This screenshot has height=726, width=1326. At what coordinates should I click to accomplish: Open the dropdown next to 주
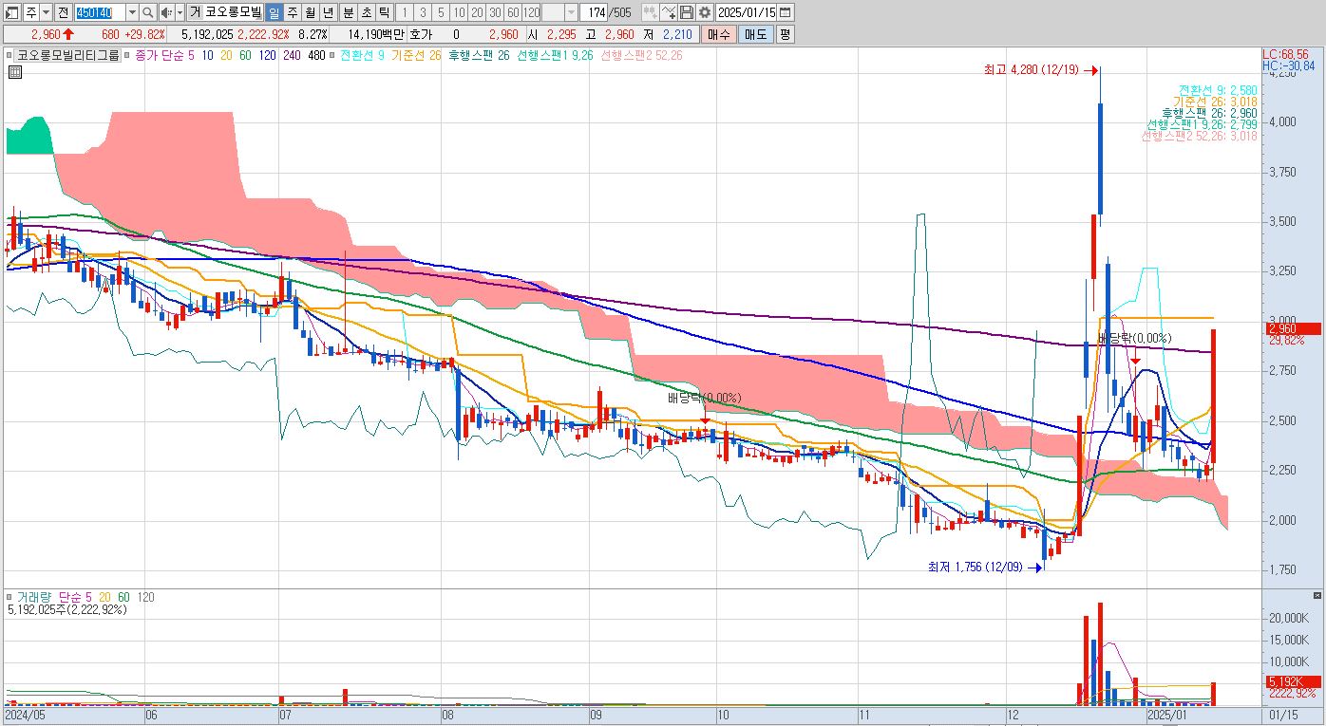click(47, 12)
